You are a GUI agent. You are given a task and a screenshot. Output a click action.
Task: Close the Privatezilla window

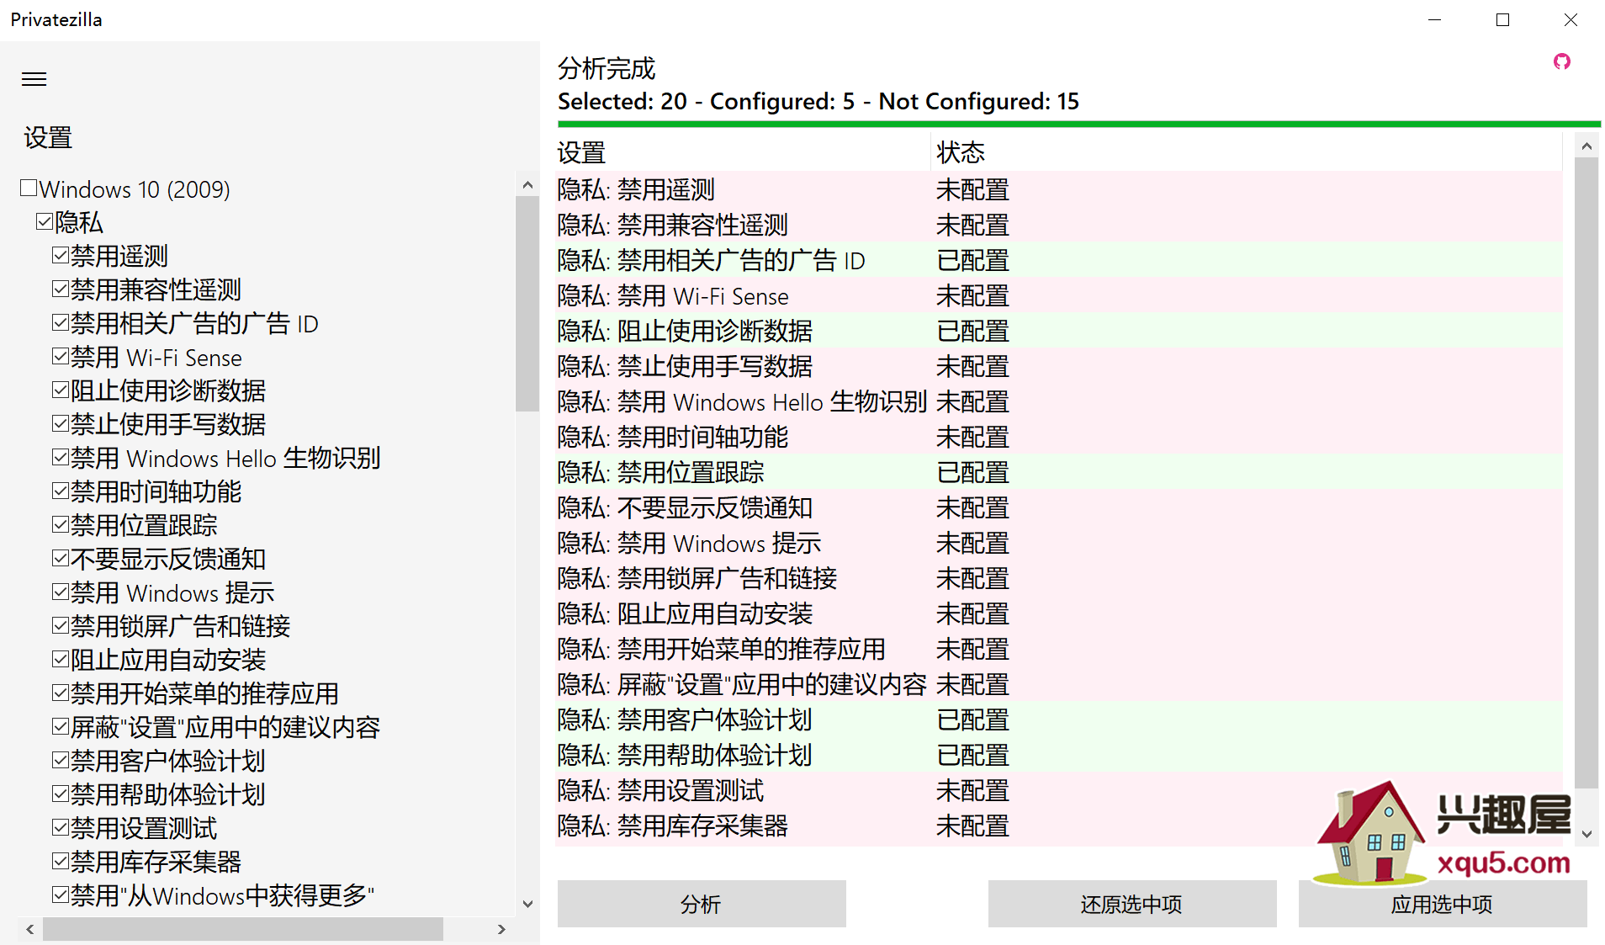(1571, 19)
